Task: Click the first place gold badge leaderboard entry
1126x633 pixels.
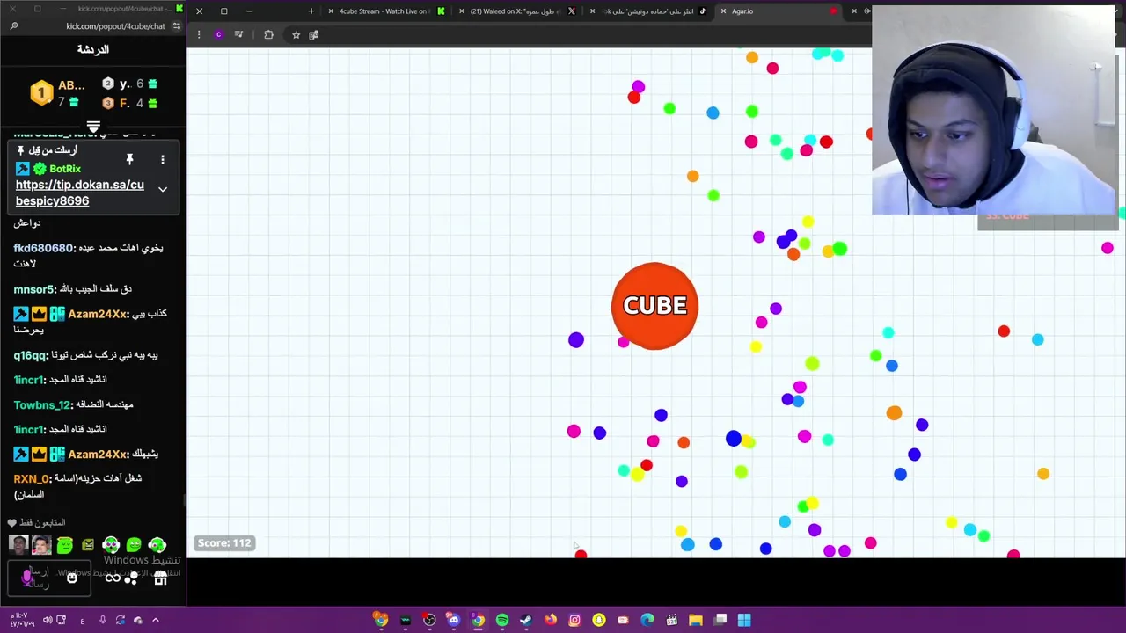Action: (57, 92)
